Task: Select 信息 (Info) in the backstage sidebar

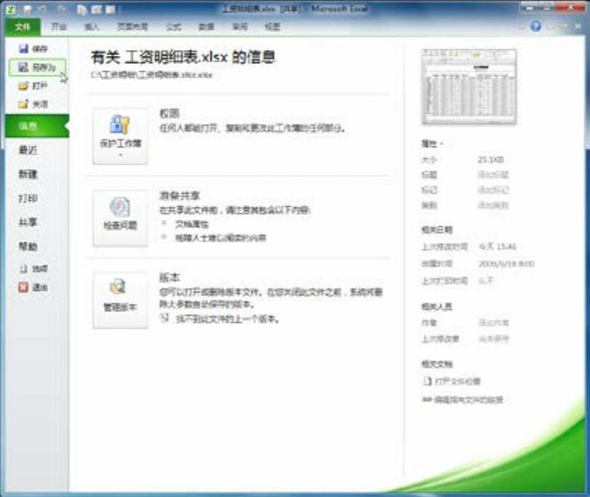Action: 37,126
